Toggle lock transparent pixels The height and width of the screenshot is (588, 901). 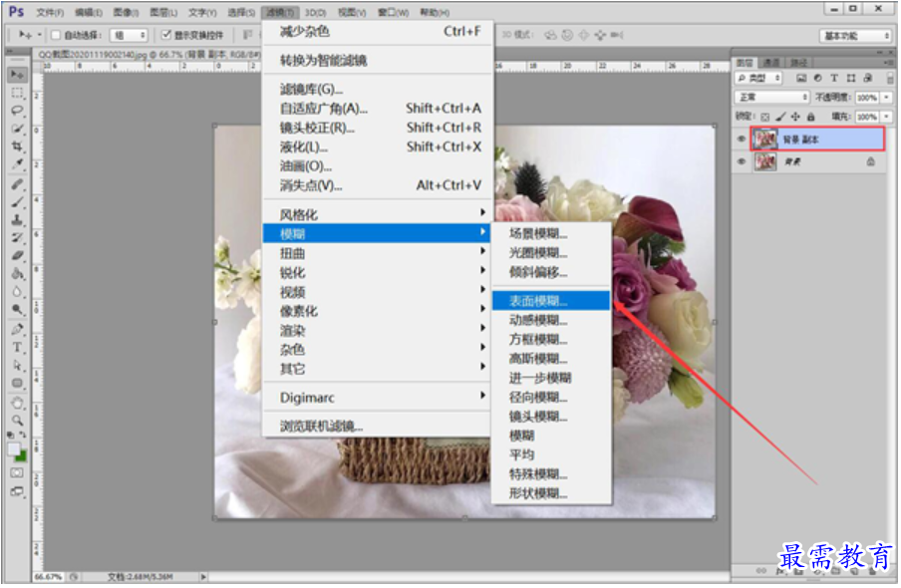click(x=764, y=117)
